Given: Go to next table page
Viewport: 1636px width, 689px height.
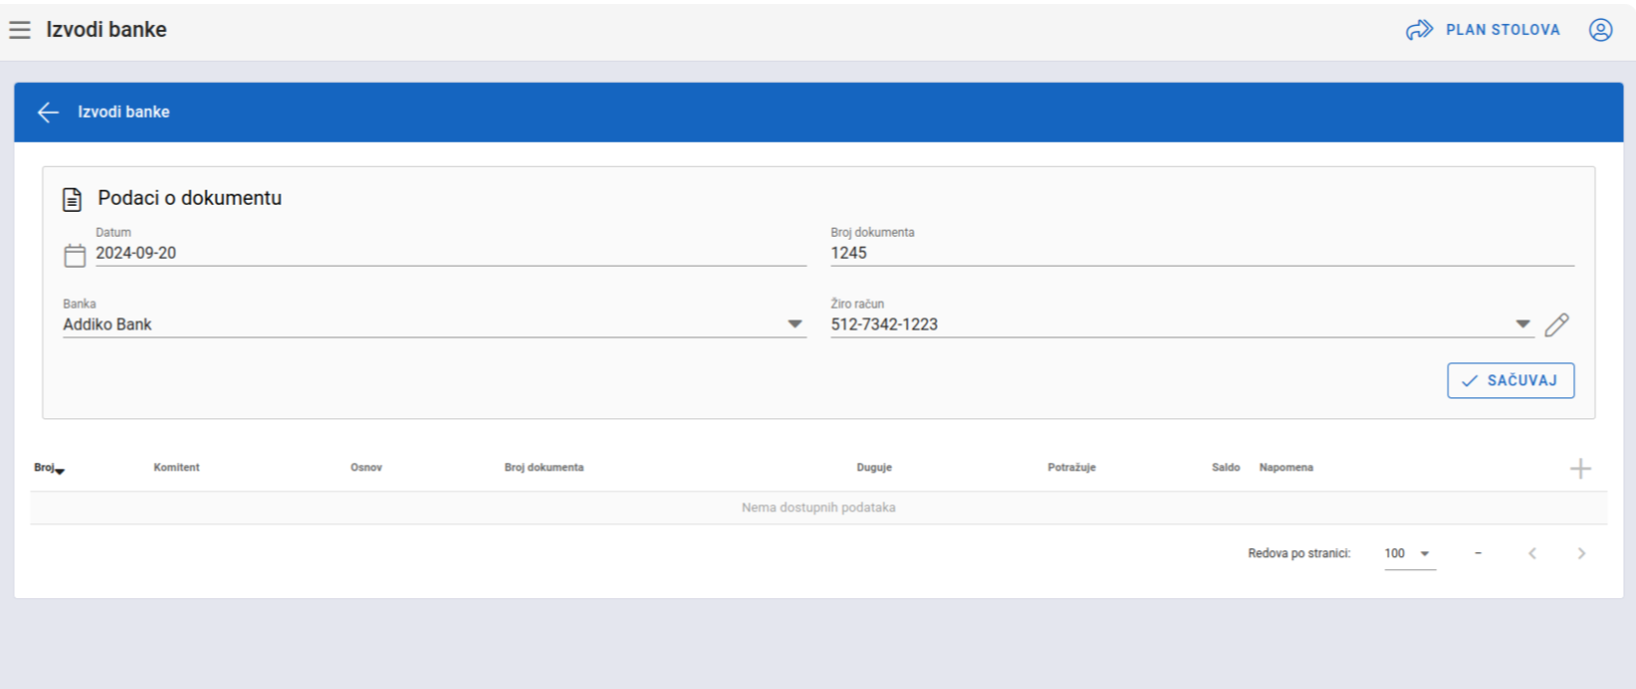Looking at the screenshot, I should click(1581, 553).
